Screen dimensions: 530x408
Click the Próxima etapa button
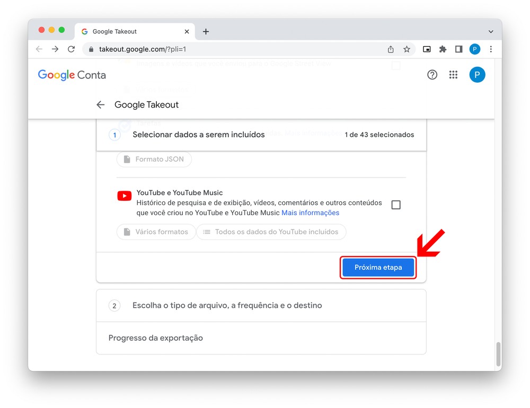[x=378, y=268]
